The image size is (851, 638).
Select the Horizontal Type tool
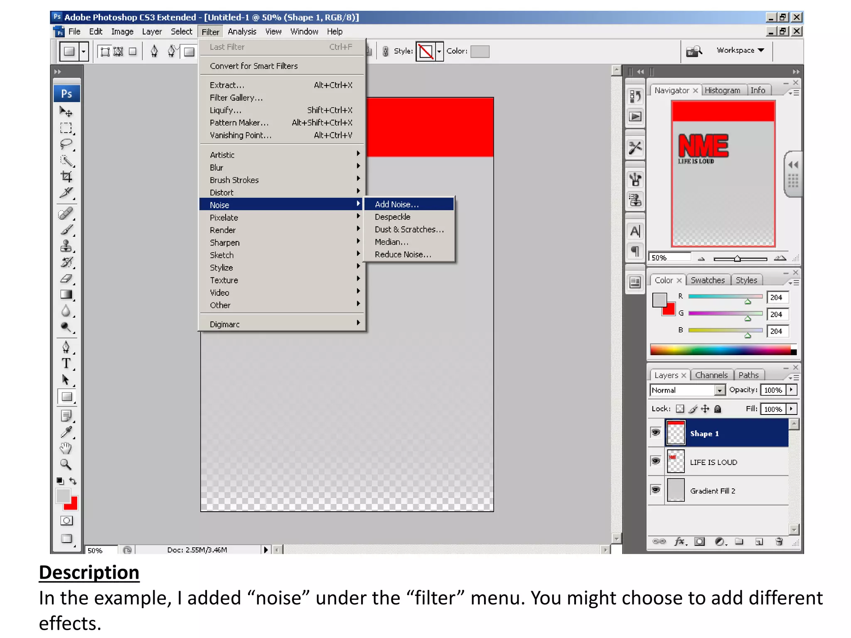(x=66, y=363)
